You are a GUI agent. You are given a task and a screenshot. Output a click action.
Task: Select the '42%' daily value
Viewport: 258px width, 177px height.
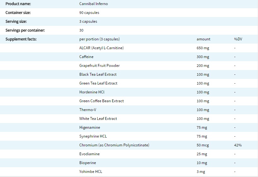[x=238, y=145]
